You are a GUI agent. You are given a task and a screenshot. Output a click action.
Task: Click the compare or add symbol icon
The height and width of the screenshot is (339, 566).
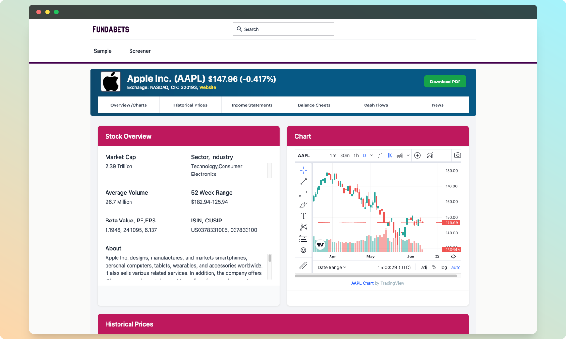[x=418, y=156]
